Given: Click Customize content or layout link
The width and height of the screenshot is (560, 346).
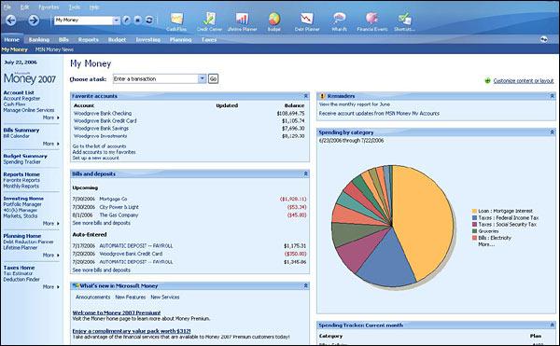Looking at the screenshot, I should point(524,81).
